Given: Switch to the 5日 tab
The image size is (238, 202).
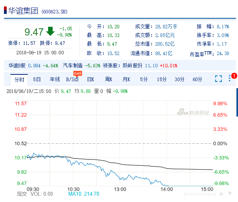Looking at the screenshot, I should pos(37,80).
